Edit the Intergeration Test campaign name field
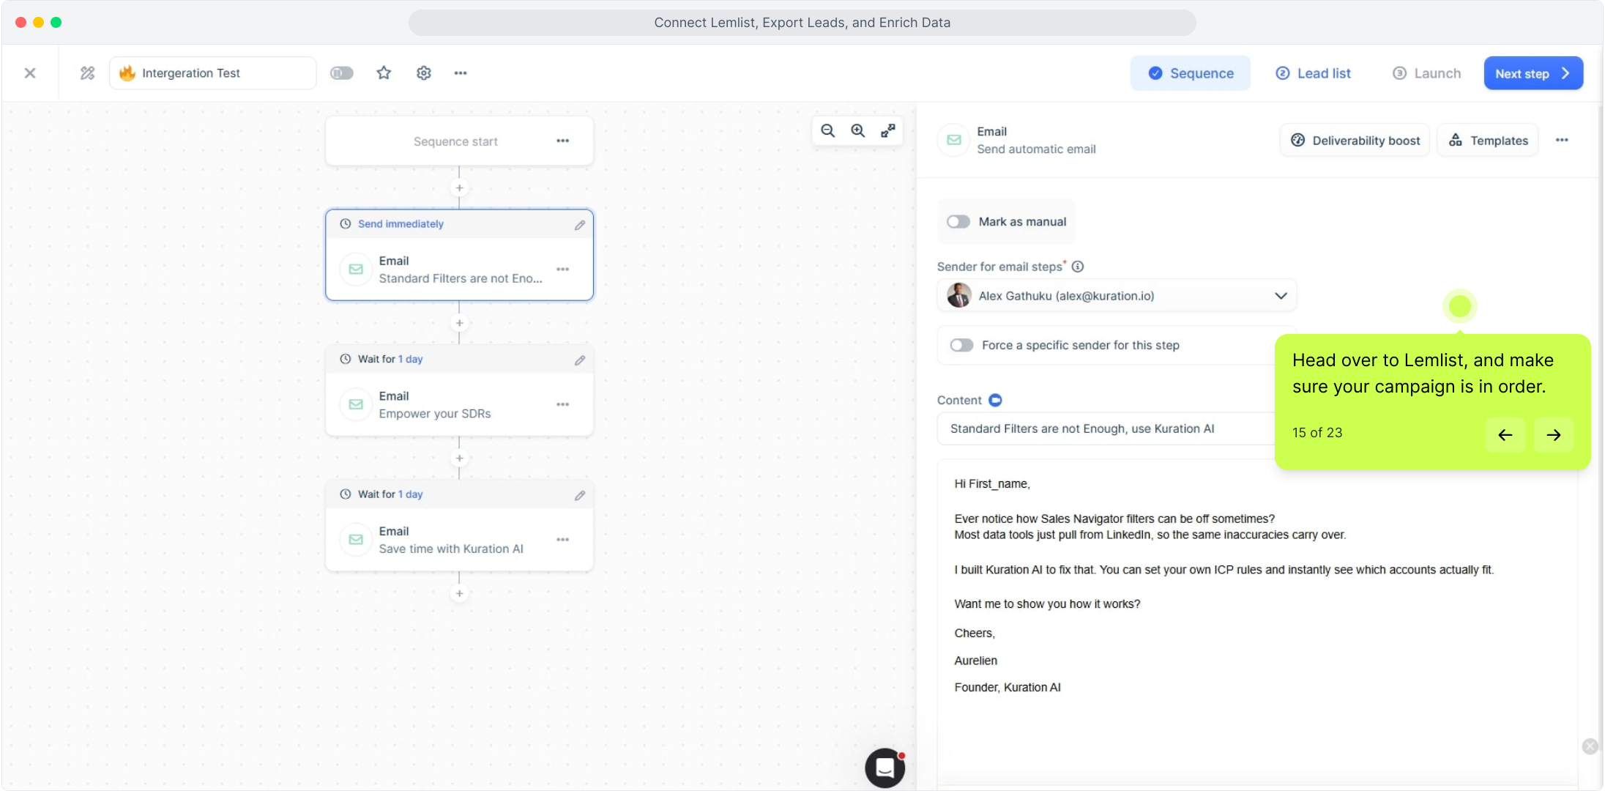 213,73
